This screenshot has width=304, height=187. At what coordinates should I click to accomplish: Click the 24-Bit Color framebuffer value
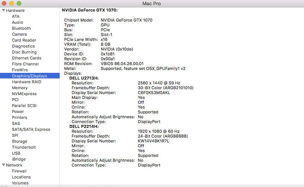[163, 136]
